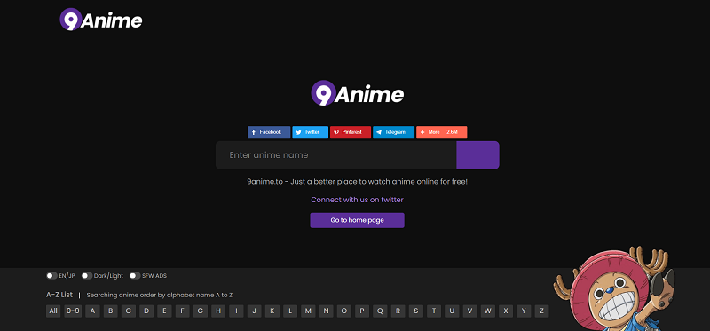
Task: Toggle the SFW ADS switch
Action: (x=135, y=276)
